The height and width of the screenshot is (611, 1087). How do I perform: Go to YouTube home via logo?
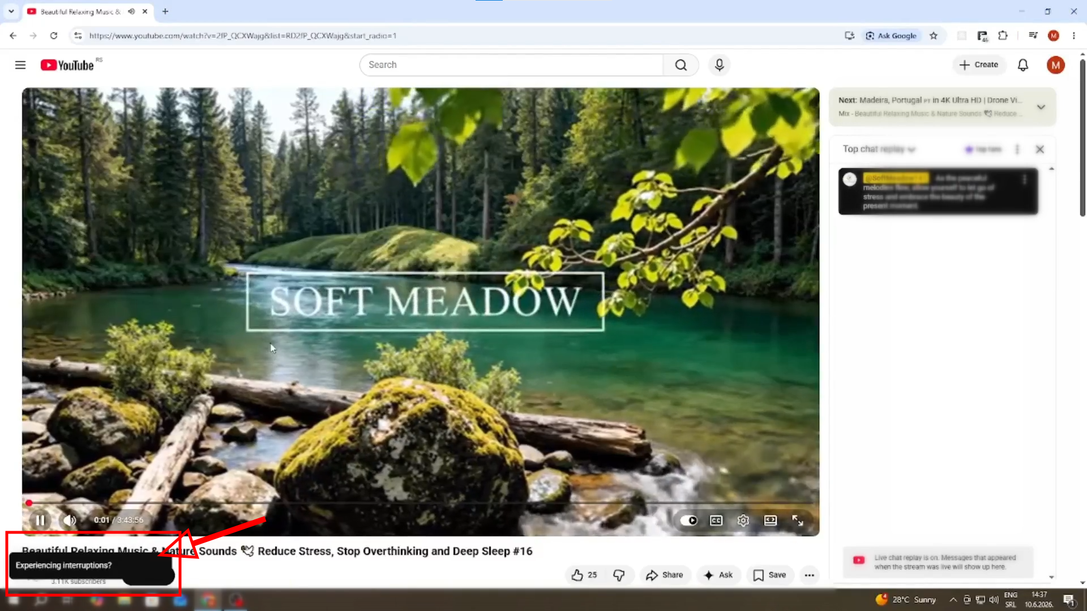[67, 65]
